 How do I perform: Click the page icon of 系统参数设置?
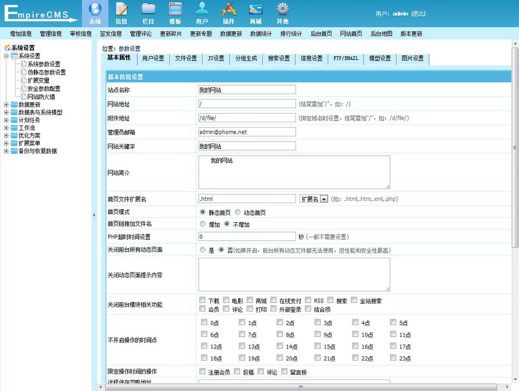tap(23, 63)
